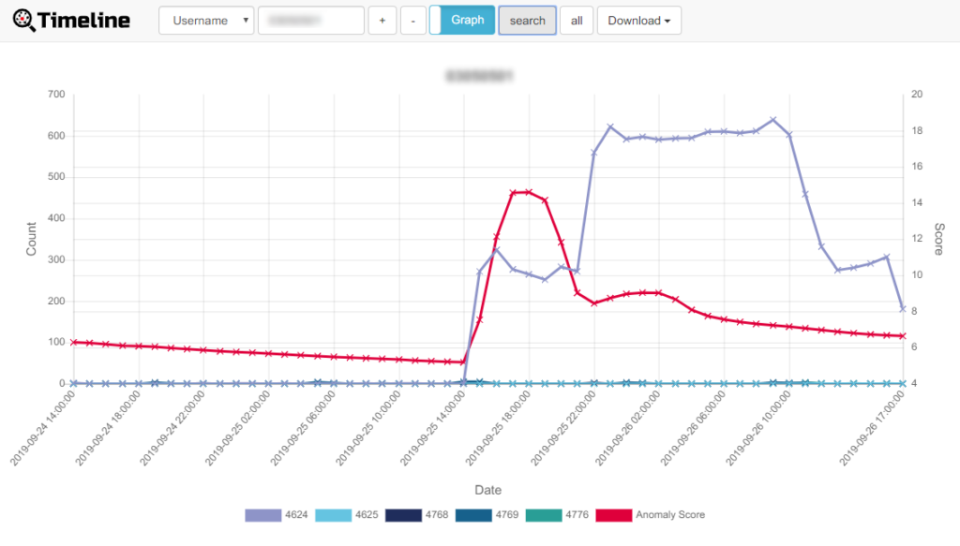Click the Download caret arrow
Viewport: 960px width, 546px height.
tap(667, 22)
